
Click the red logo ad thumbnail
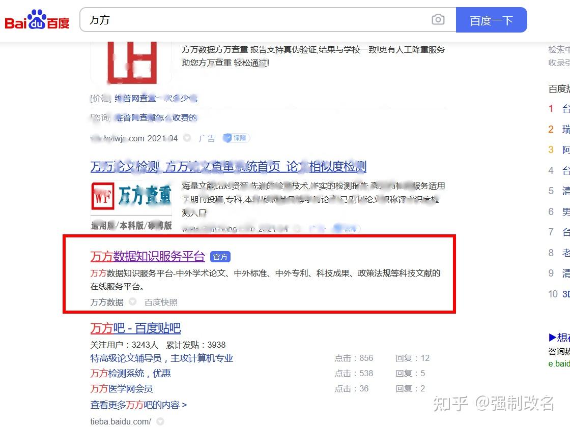(131, 63)
